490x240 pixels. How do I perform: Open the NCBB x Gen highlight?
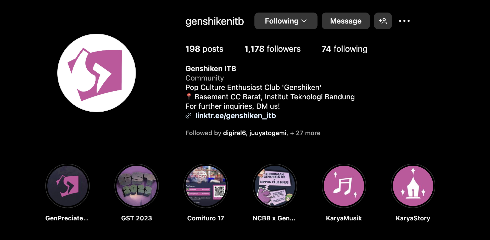(275, 186)
